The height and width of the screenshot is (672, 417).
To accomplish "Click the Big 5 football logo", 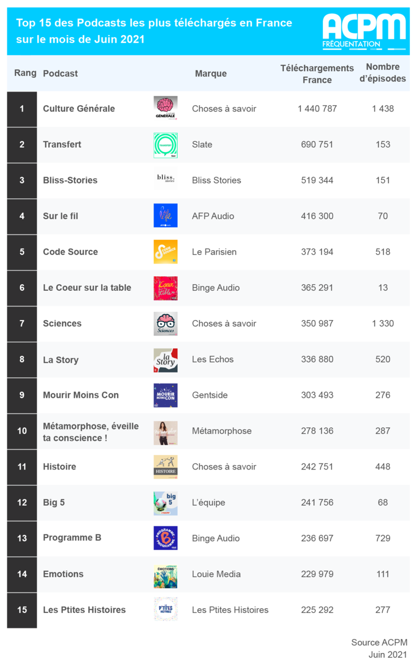I will point(166,503).
